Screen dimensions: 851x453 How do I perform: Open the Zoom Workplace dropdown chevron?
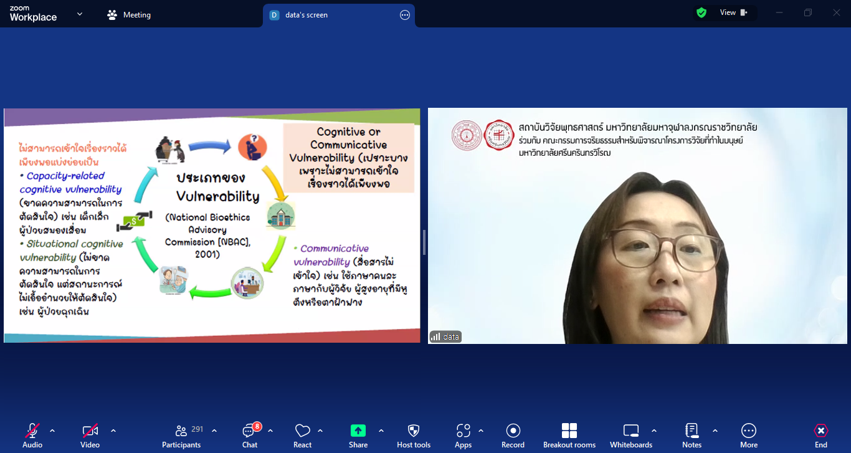click(x=80, y=14)
